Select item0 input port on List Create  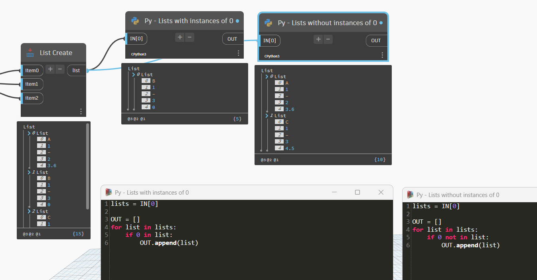tap(32, 71)
